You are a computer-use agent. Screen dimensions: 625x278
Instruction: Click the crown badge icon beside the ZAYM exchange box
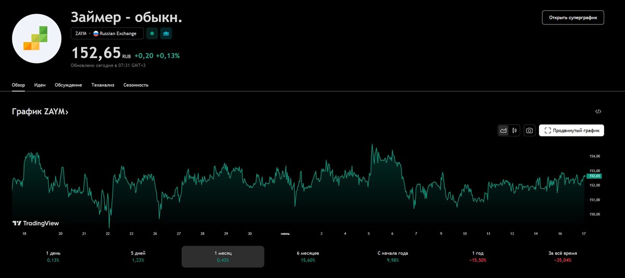coord(166,33)
